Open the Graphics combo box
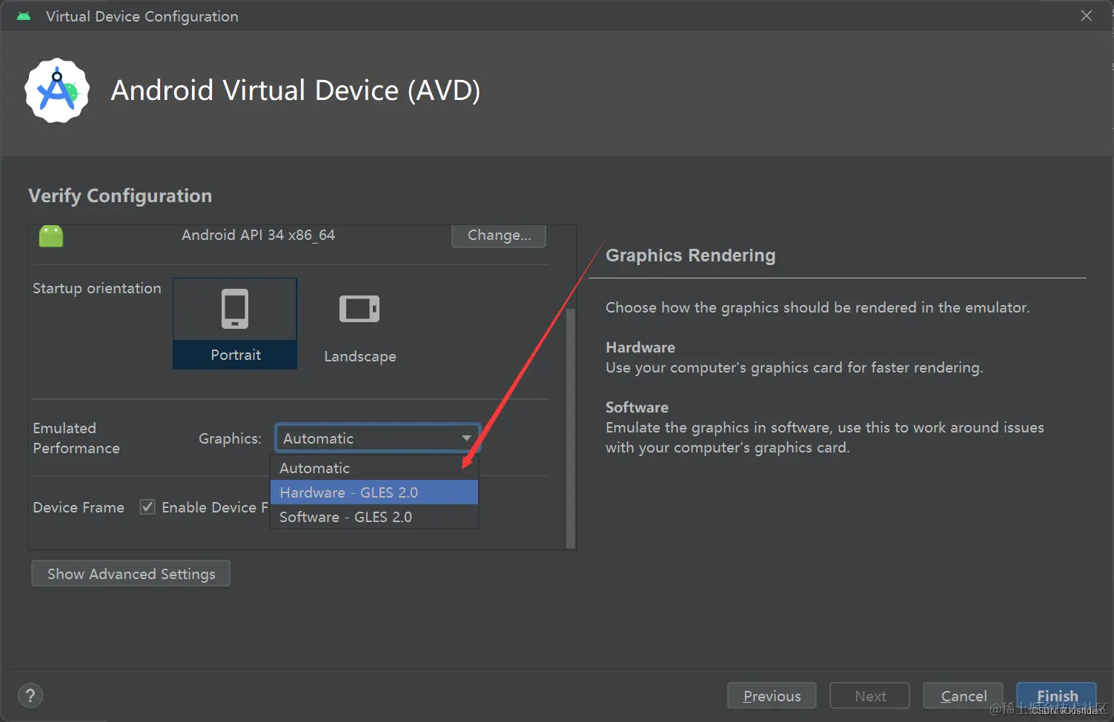This screenshot has height=722, width=1114. pos(378,438)
